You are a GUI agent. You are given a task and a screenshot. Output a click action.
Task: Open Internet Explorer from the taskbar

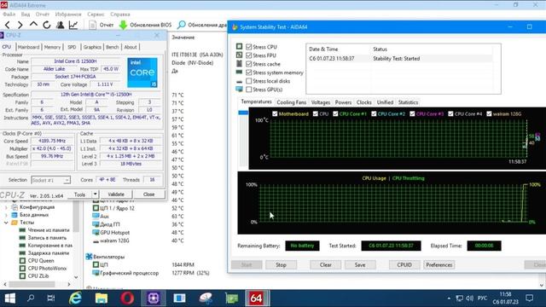75,298
